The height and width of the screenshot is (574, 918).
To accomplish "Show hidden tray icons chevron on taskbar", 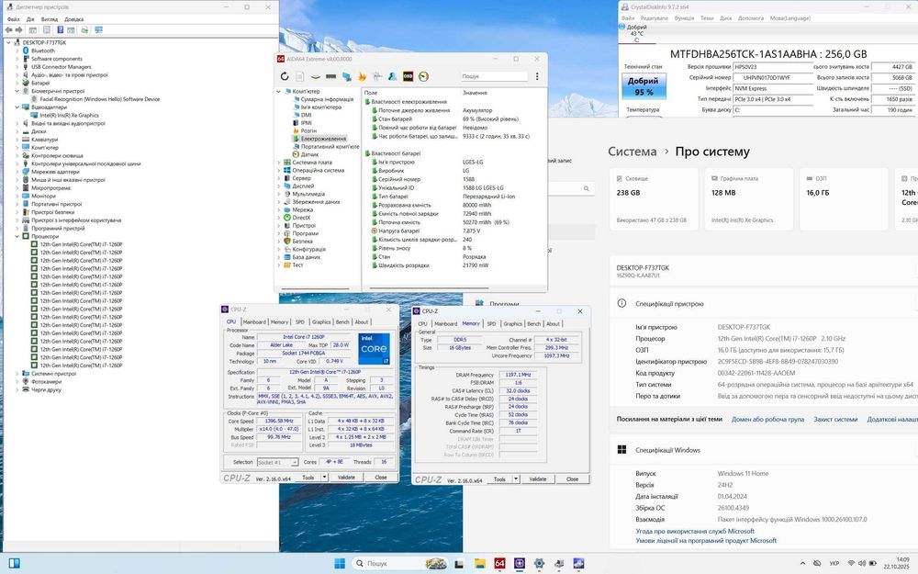I will (802, 563).
